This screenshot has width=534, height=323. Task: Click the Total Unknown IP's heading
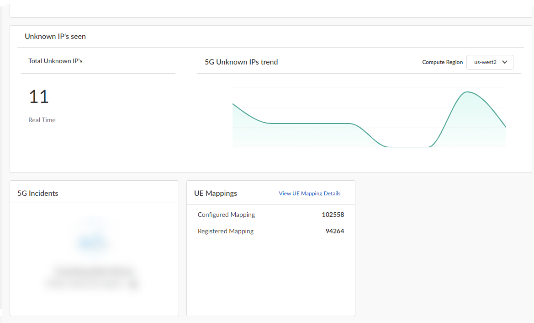(55, 61)
